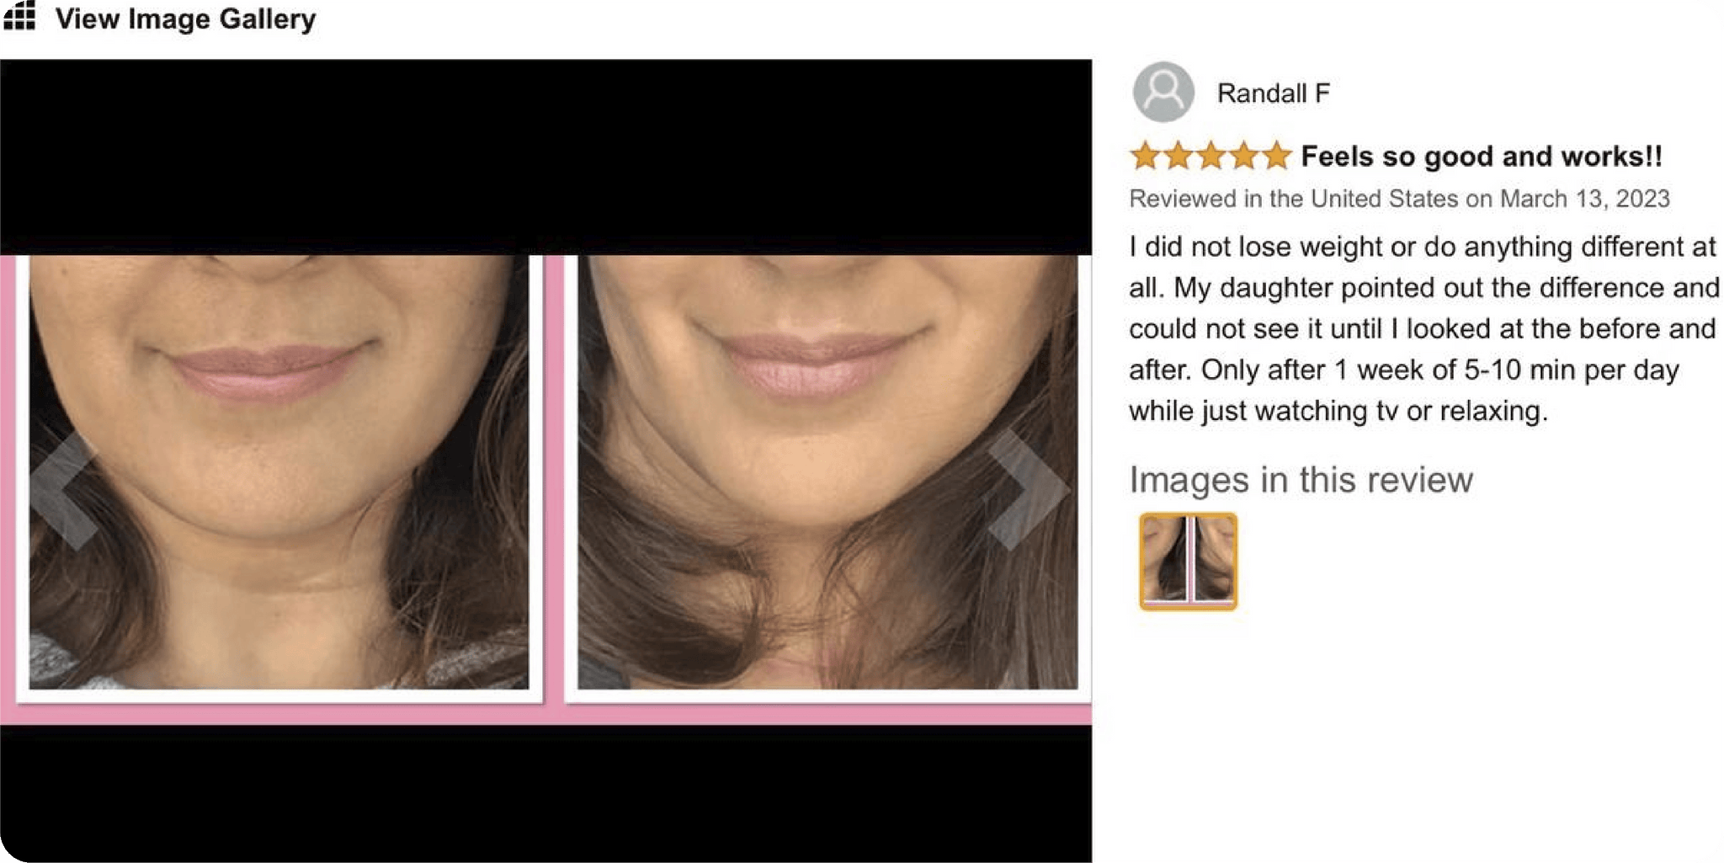
Task: Click the black bar beneath the photos
Action: click(x=545, y=793)
